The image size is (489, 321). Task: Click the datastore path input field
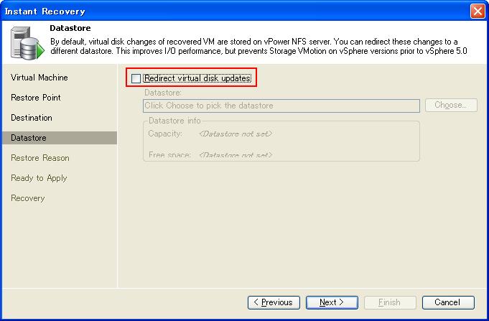coord(281,106)
